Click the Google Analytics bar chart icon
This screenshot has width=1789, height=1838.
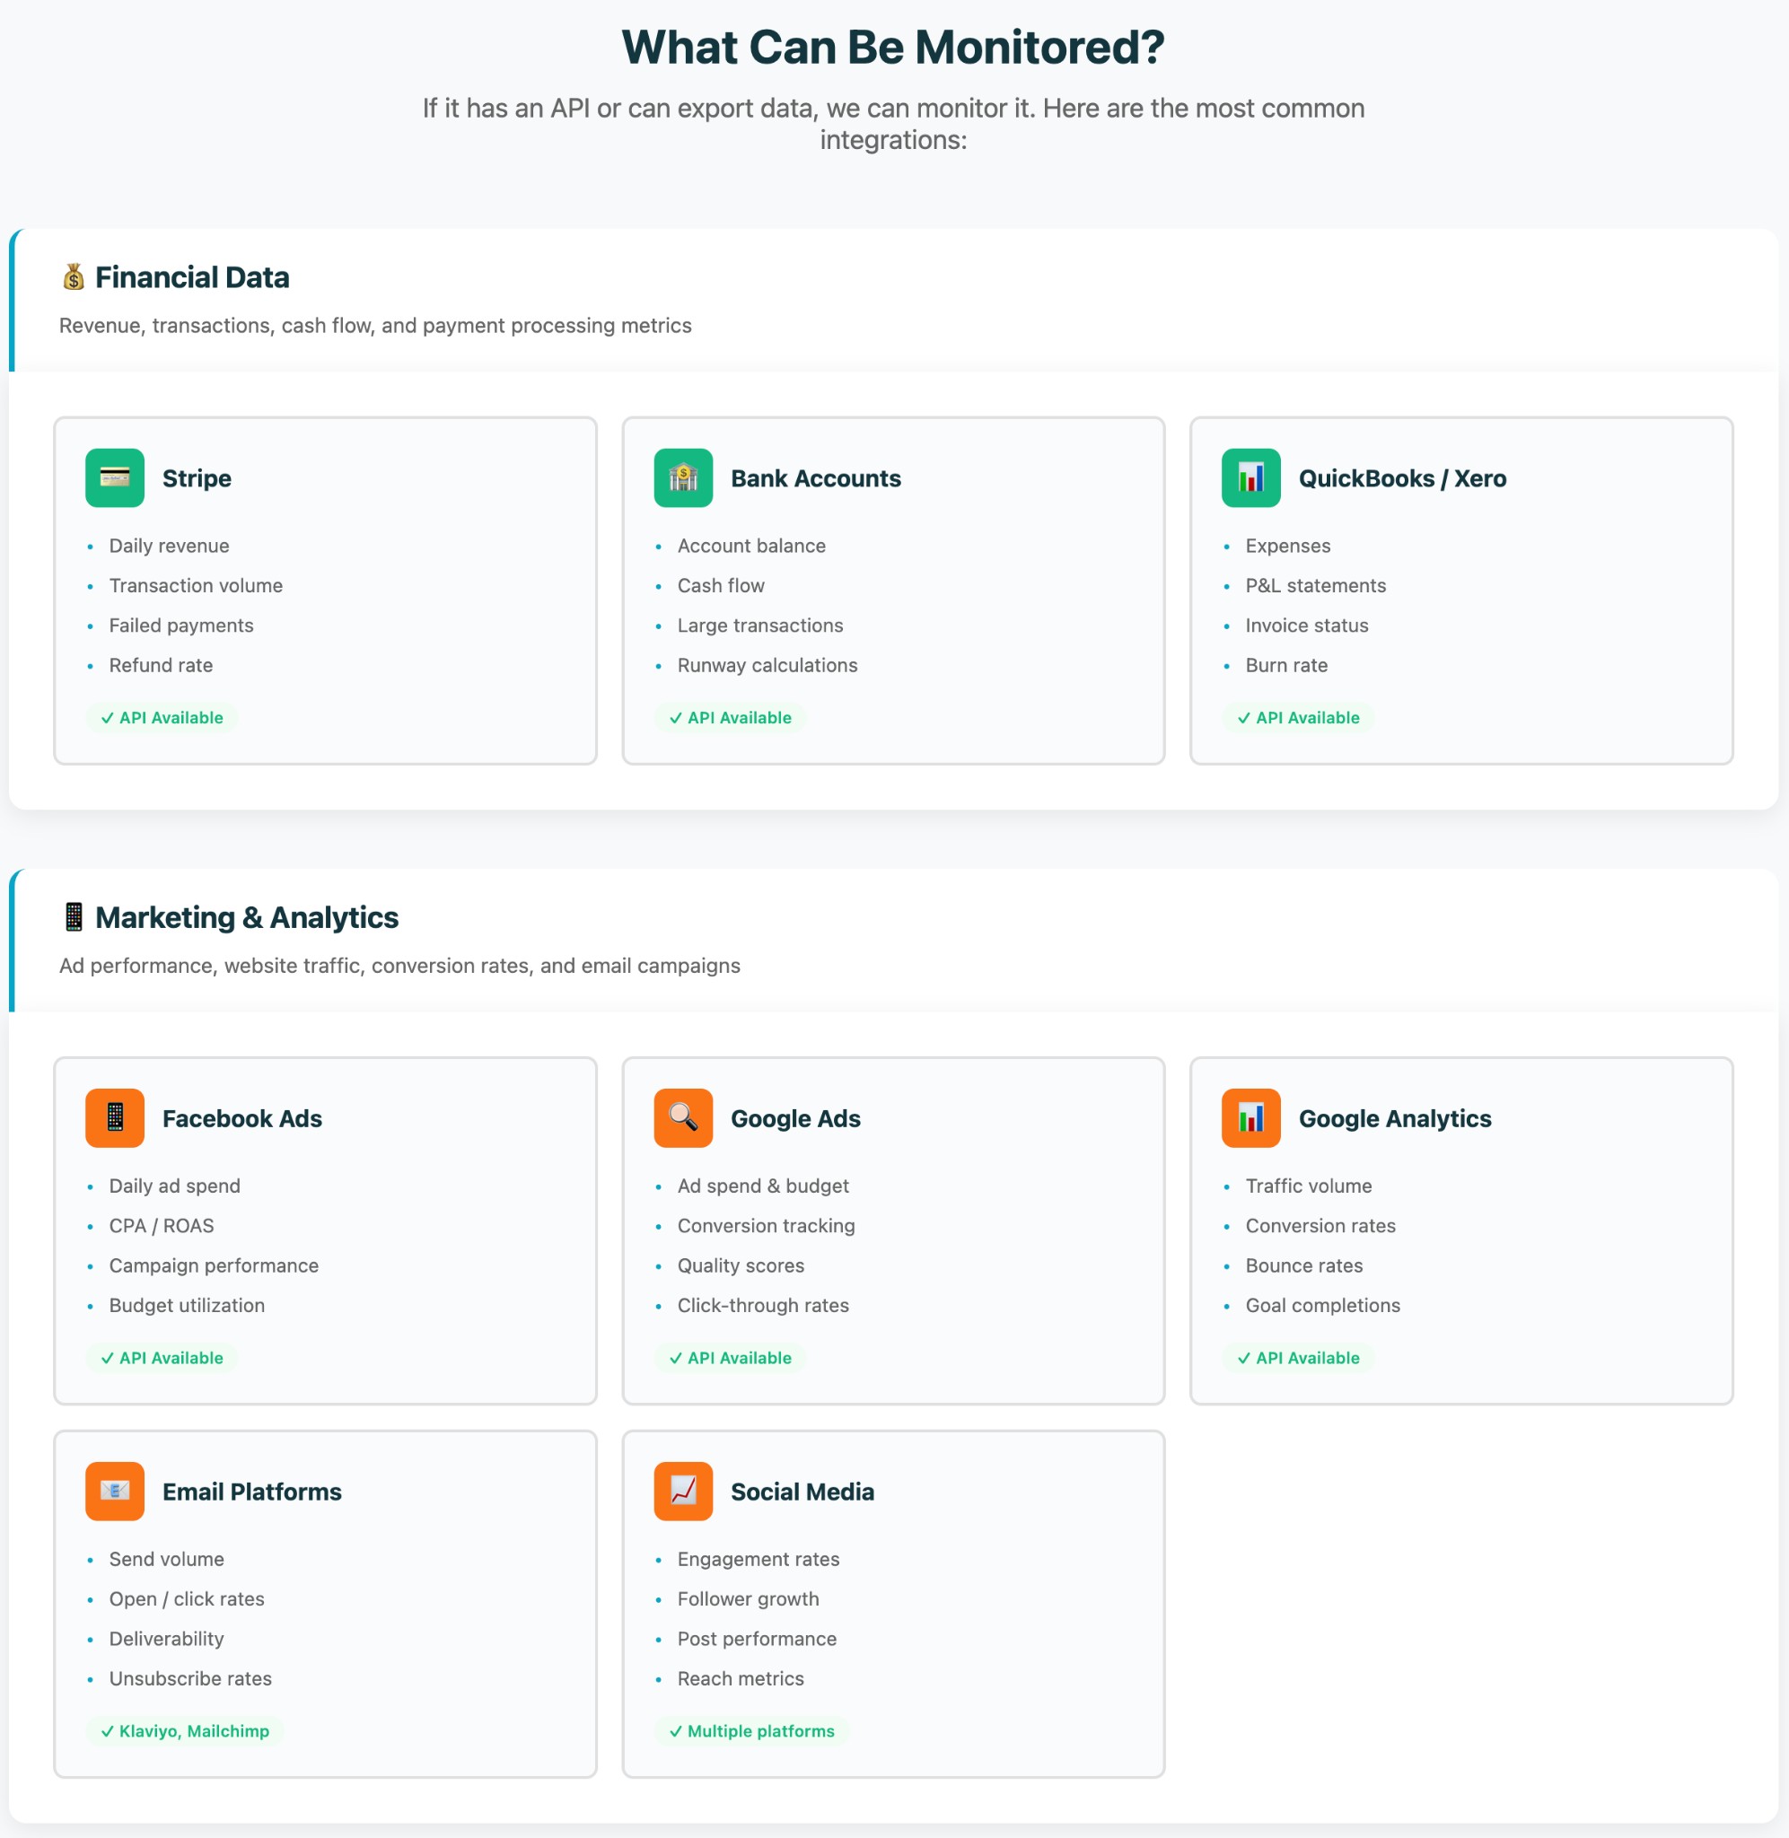pos(1250,1117)
